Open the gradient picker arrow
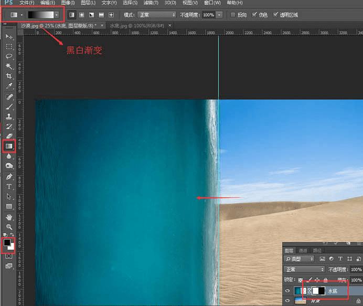 [57, 15]
